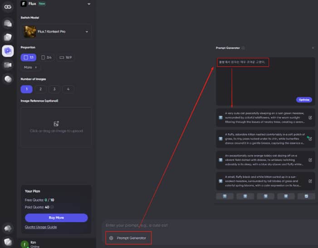Select 16:9 proportion option
The height and width of the screenshot is (248, 318).
click(65, 57)
